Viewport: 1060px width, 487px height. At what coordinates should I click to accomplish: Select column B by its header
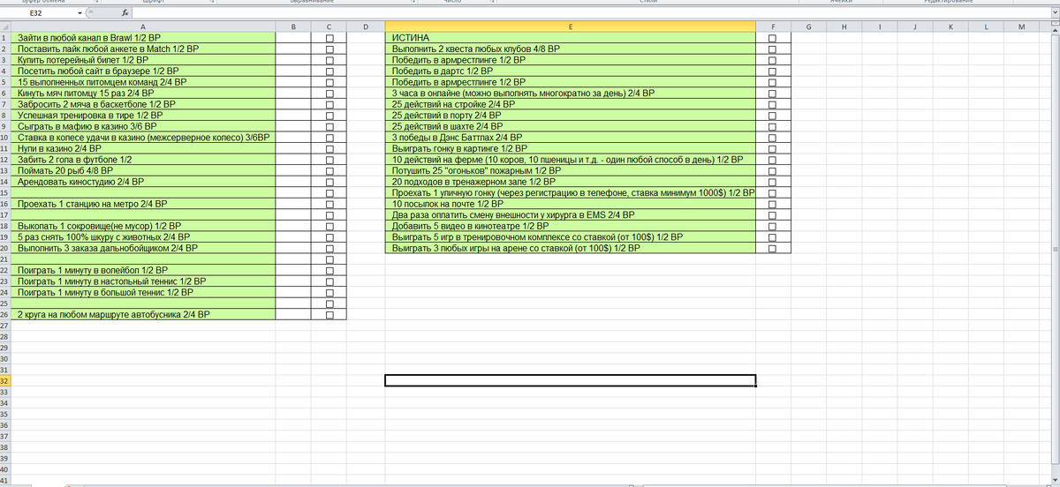coord(293,27)
